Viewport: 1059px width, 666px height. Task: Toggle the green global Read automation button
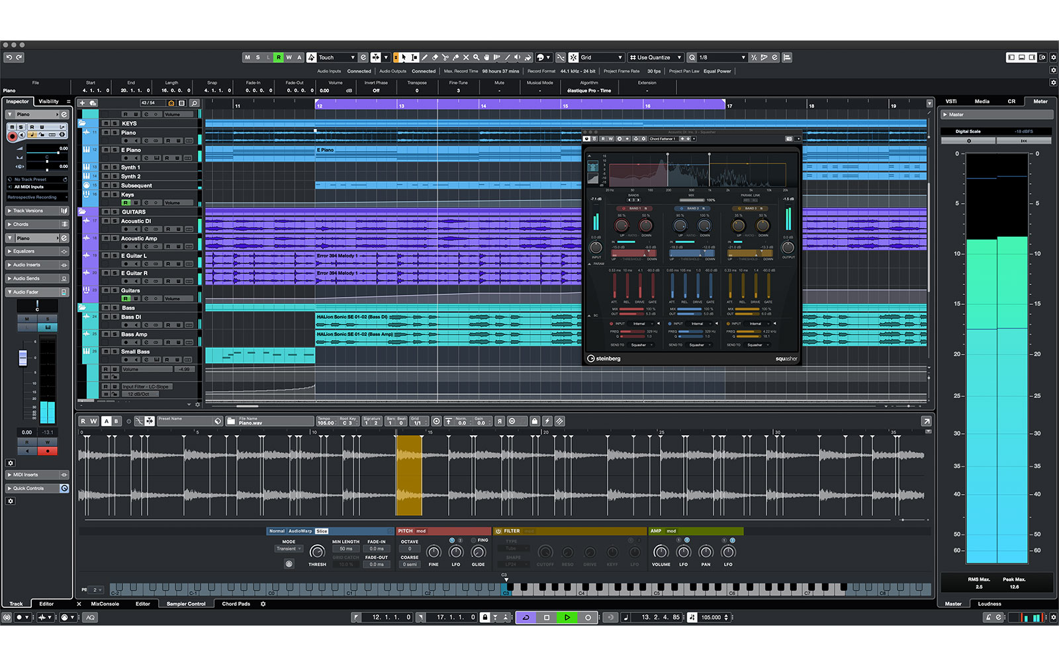279,58
